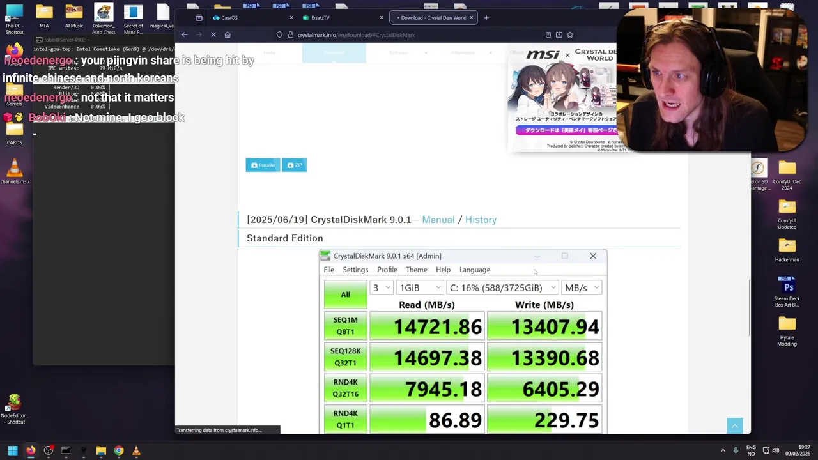This screenshot has width=818, height=460.
Task: Open Firefox tab overview icon
Action: pos(199,18)
